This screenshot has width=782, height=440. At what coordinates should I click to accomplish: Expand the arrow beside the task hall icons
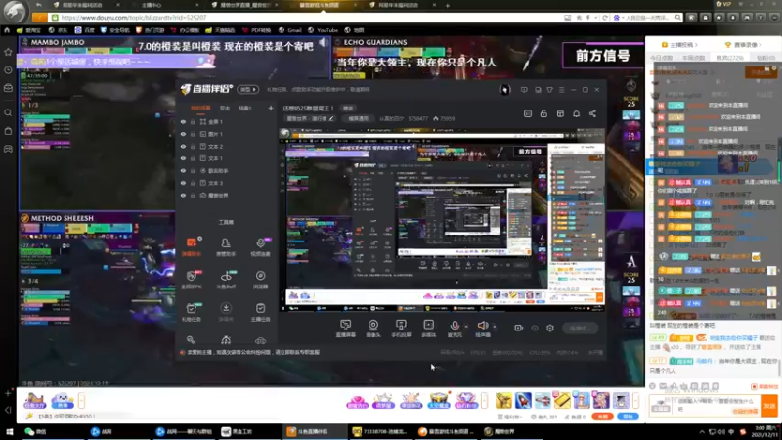(81, 400)
